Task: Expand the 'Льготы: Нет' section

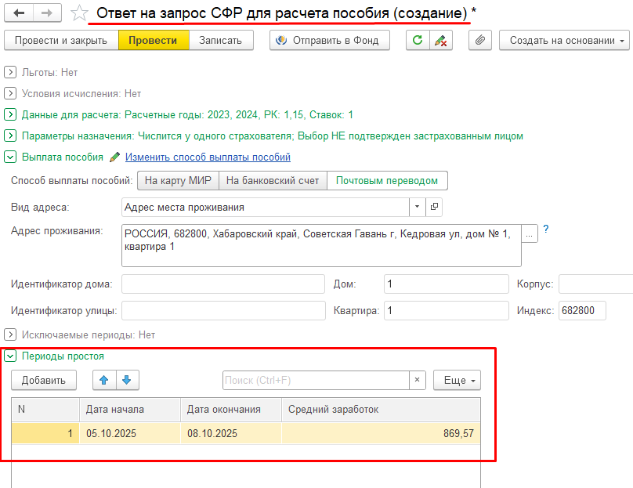Action: 10,72
